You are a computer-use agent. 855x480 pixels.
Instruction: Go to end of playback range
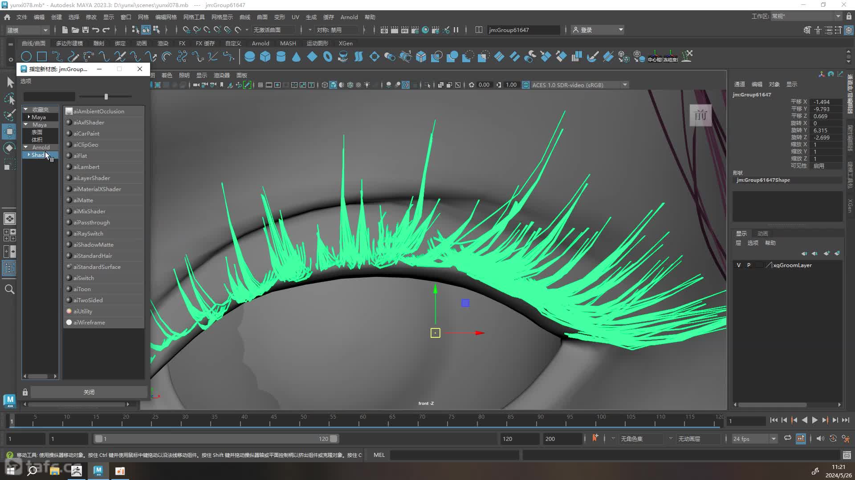tap(846, 420)
